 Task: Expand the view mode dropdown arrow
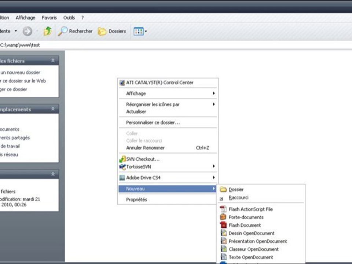click(x=146, y=32)
